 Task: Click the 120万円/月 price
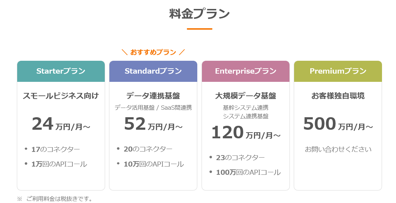coord(246,133)
